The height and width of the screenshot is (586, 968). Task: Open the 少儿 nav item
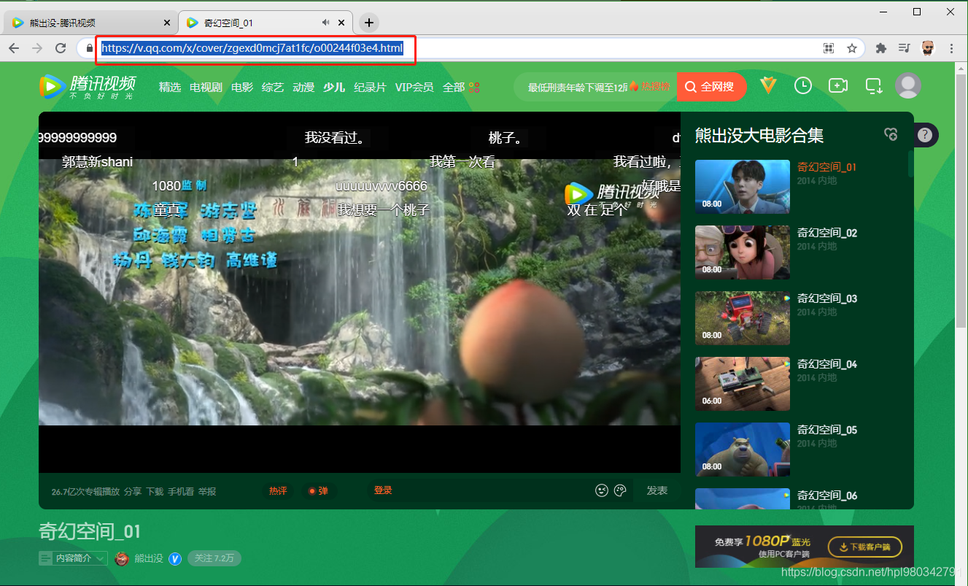[334, 87]
